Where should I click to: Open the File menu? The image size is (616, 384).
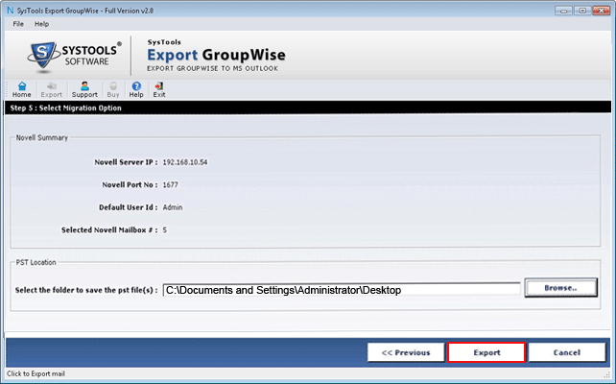[18, 23]
